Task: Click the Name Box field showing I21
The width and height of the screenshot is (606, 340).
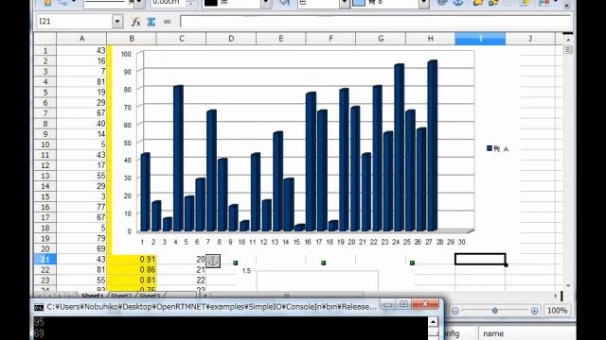Action: tap(75, 22)
